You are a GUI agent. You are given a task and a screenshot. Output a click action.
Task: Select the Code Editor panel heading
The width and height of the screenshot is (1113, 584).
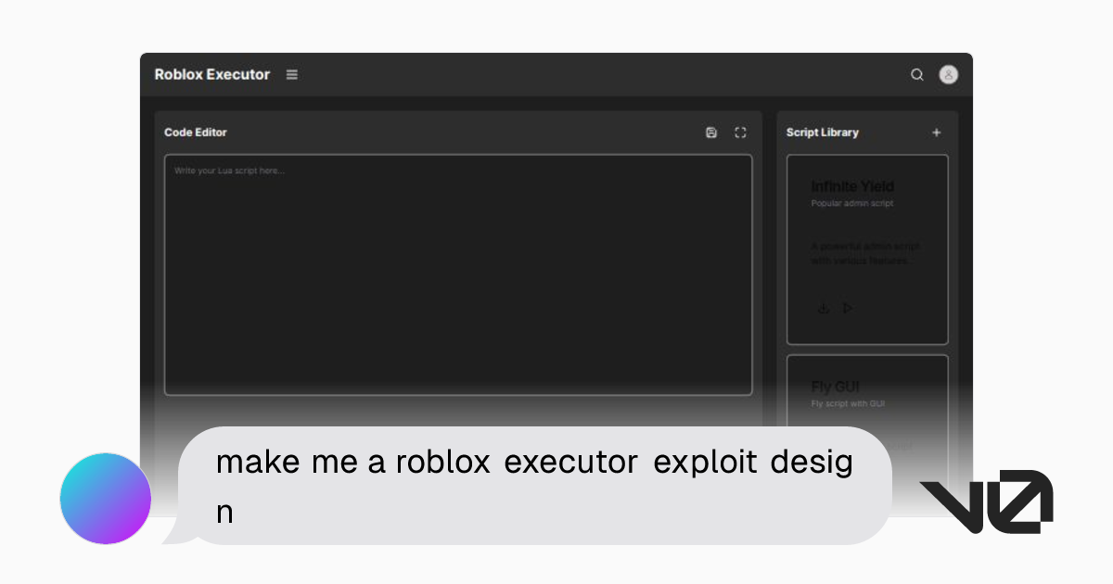[196, 133]
